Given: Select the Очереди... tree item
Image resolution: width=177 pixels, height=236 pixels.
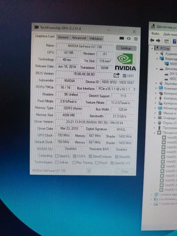Looking at the screenshot, I should pyautogui.click(x=167, y=118).
